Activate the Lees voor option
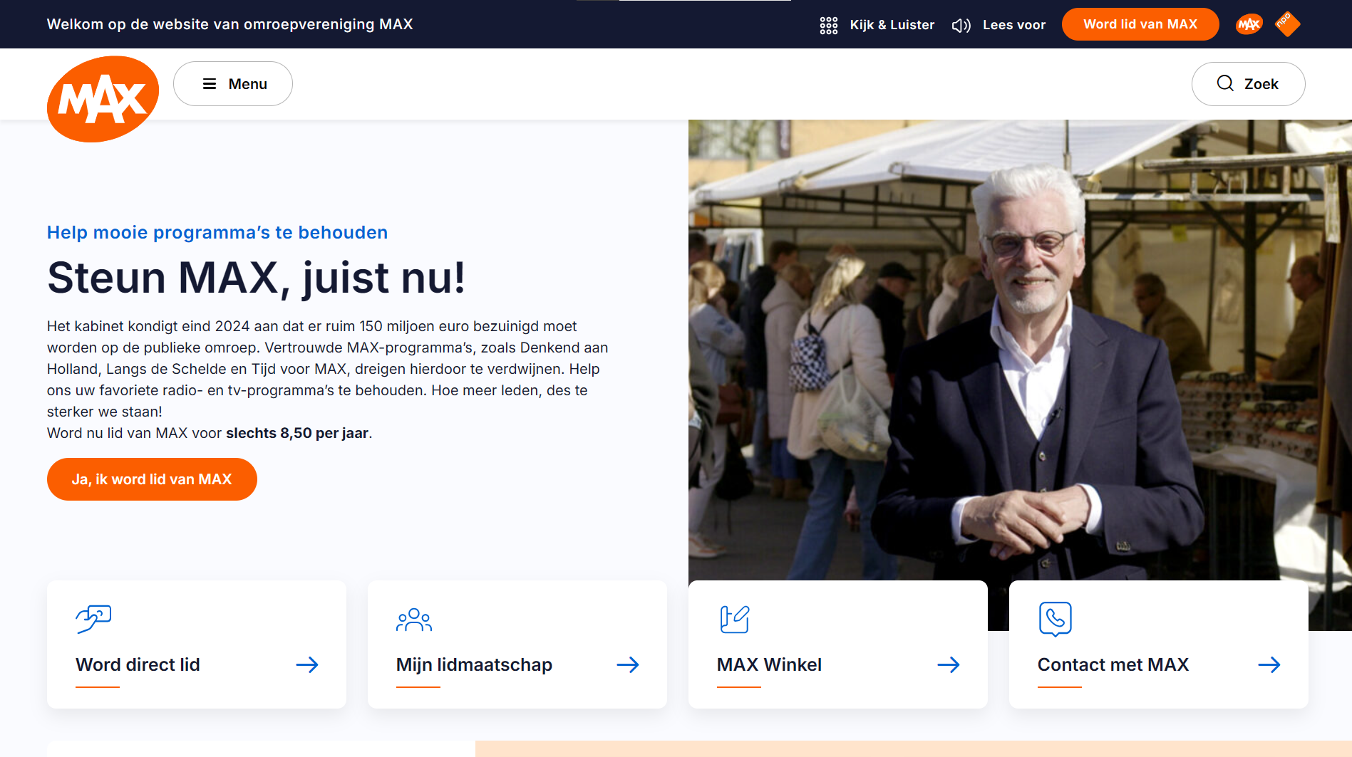This screenshot has height=757, width=1352. point(1013,25)
